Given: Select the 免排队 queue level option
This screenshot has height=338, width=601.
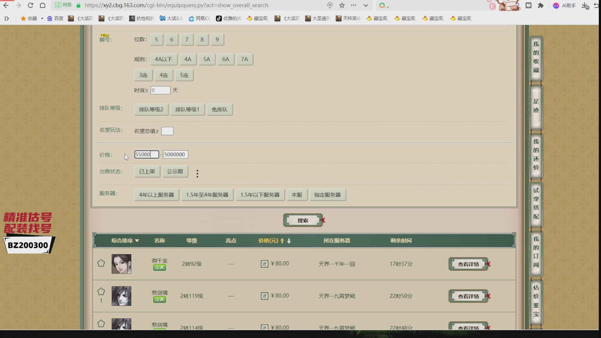Looking at the screenshot, I should click(219, 110).
